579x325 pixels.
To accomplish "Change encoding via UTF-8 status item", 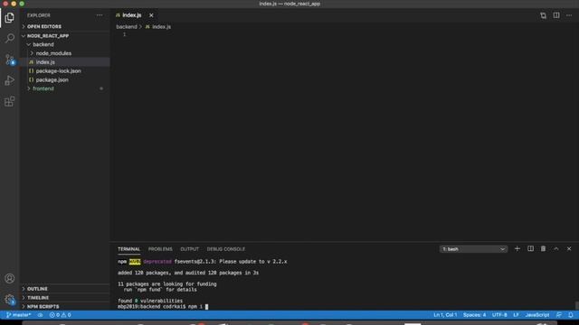I will click(499, 315).
